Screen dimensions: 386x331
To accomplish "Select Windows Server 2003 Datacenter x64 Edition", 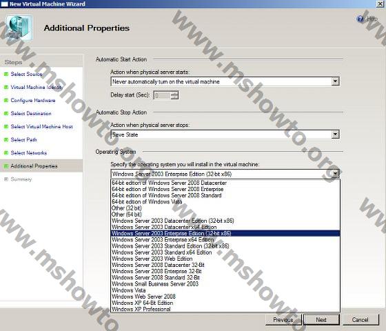I will point(225,227).
